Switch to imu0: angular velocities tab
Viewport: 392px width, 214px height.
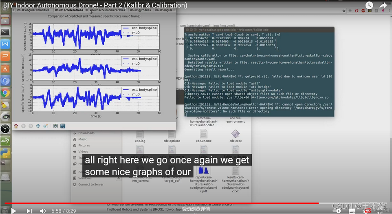click(33, 10)
